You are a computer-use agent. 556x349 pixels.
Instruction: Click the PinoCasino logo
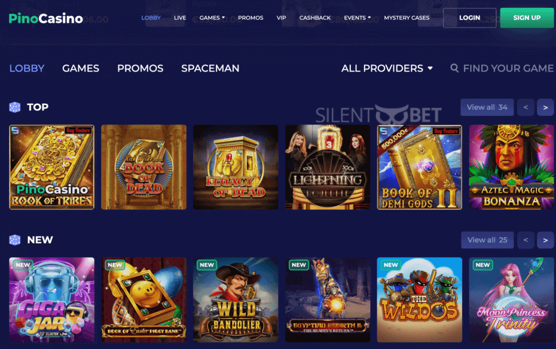point(46,18)
